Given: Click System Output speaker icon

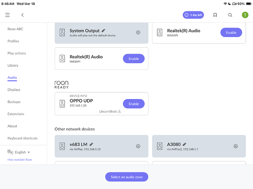Looking at the screenshot, I should click(62, 33).
